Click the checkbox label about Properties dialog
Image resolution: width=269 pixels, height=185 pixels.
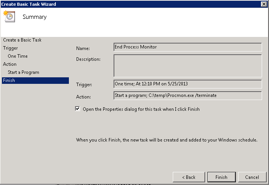(x=141, y=109)
